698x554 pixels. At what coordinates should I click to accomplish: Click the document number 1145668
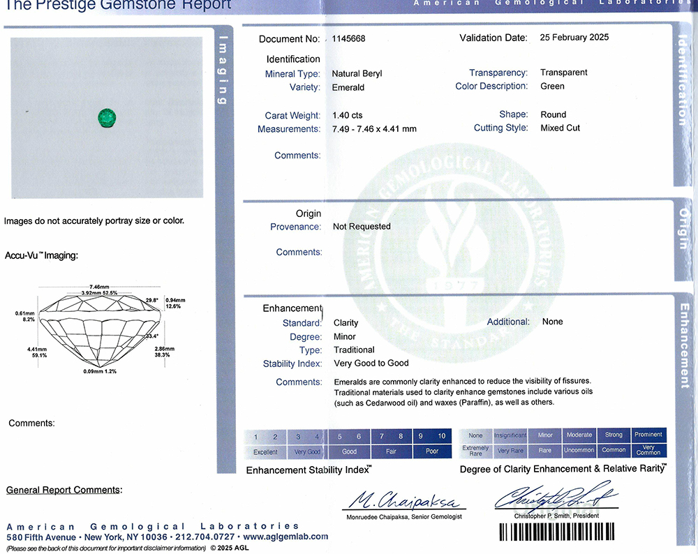(348, 38)
